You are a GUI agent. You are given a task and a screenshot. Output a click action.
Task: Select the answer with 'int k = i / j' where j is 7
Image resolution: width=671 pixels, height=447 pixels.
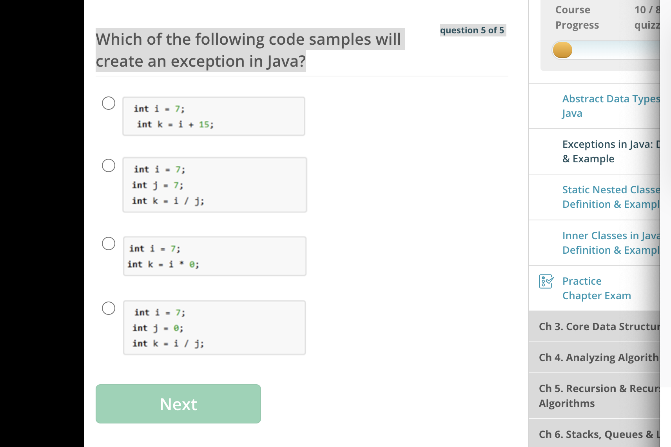point(109,165)
